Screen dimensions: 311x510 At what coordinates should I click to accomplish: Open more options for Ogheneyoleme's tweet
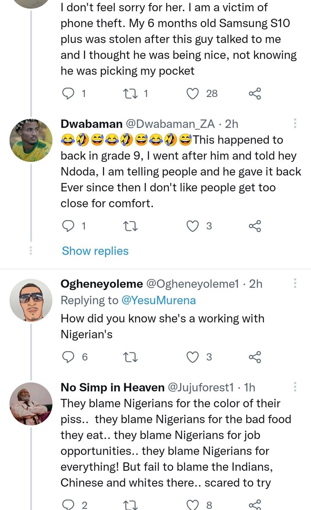[x=295, y=284]
